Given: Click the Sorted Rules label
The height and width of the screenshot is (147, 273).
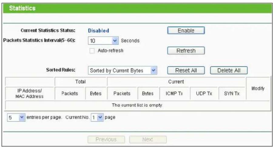Looking at the screenshot, I should [x=61, y=70].
